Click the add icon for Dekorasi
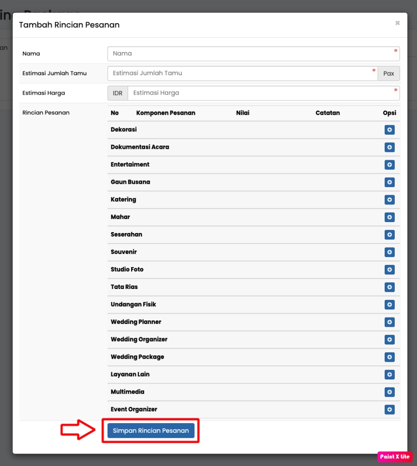This screenshot has height=466, width=417. click(389, 130)
